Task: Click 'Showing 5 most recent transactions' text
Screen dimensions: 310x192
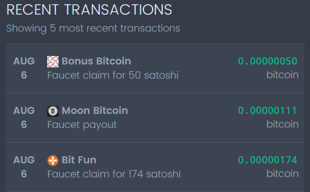Action: 93,28
